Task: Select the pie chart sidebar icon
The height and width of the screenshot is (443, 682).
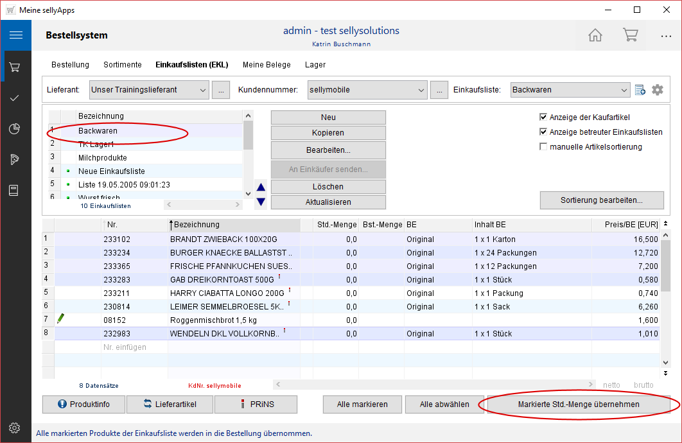Action: point(15,129)
